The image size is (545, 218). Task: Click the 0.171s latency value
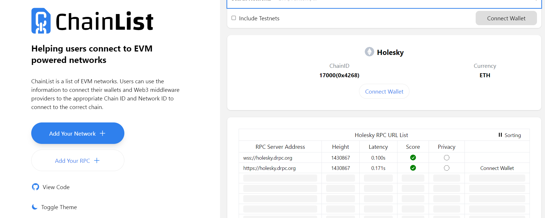pyautogui.click(x=378, y=168)
